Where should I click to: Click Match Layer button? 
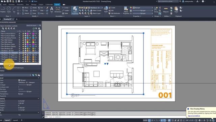(x=95, y=14)
